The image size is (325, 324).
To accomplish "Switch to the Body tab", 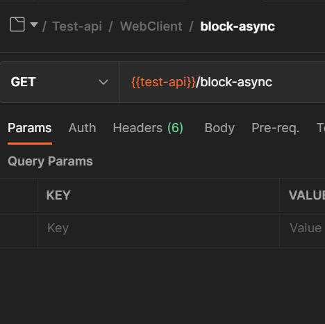I will [219, 128].
